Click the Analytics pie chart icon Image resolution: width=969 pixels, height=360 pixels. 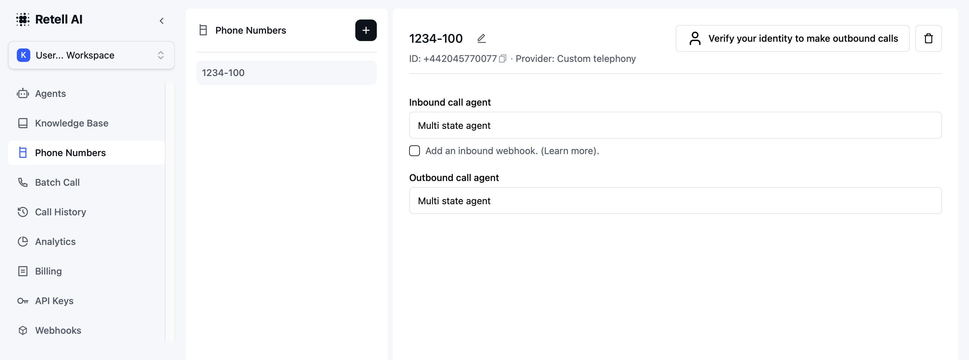point(23,242)
